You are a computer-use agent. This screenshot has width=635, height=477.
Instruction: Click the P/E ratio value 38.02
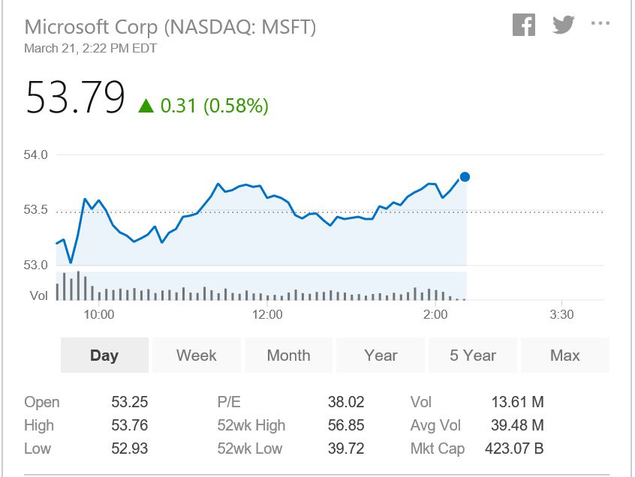click(346, 402)
